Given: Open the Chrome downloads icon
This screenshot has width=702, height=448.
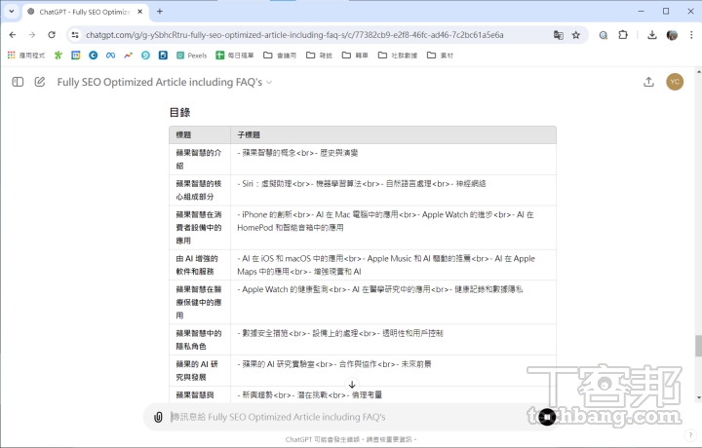Looking at the screenshot, I should pos(652,35).
